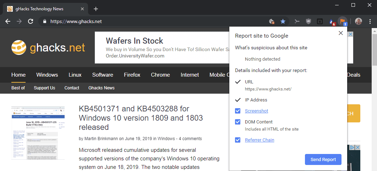377x171 pixels.
Task: Close the gHacks Technology News tab
Action: click(82, 9)
